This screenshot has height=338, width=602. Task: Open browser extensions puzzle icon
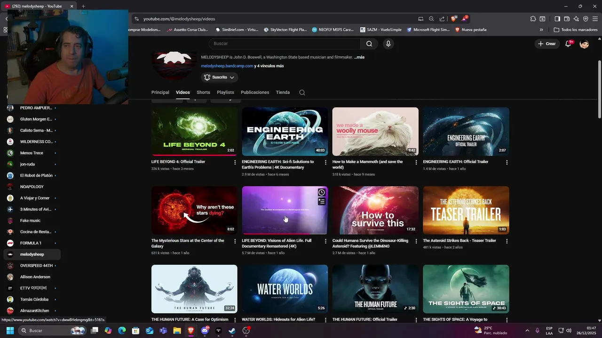pos(533,19)
